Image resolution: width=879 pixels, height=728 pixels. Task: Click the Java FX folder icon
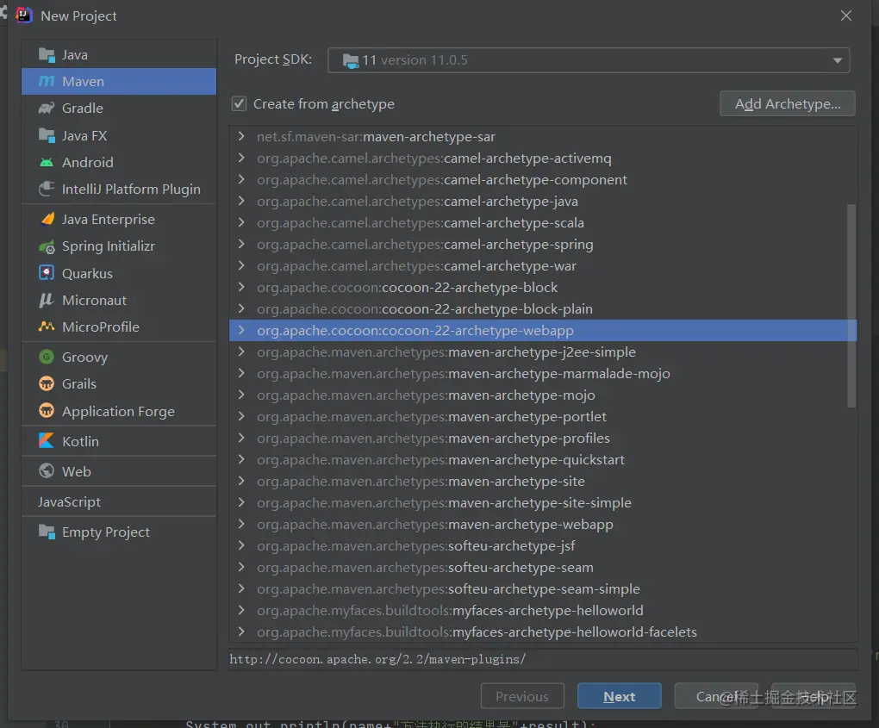tap(47, 135)
